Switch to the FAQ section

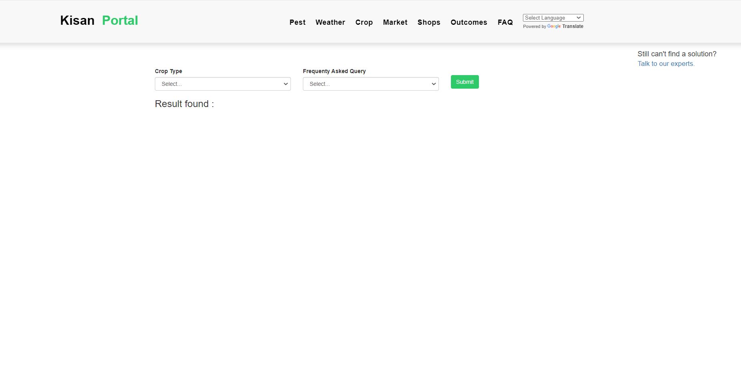click(505, 22)
